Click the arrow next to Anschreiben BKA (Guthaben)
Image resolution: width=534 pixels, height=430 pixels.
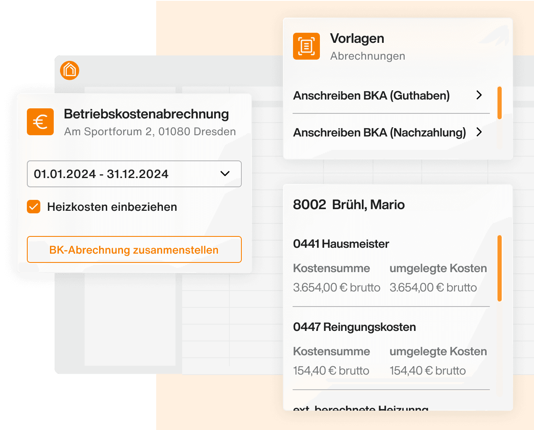pos(479,95)
